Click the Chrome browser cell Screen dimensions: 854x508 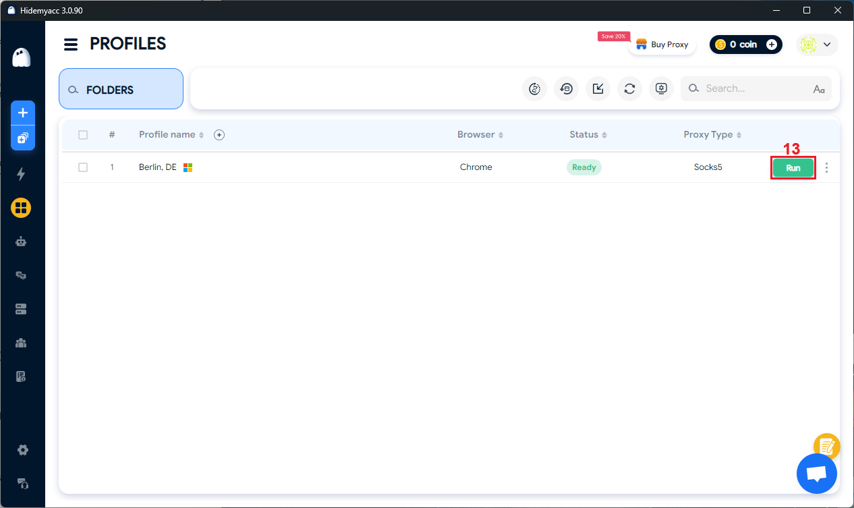pyautogui.click(x=476, y=167)
